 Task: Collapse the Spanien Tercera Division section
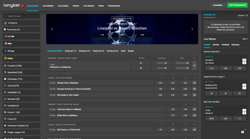click(x=195, y=124)
